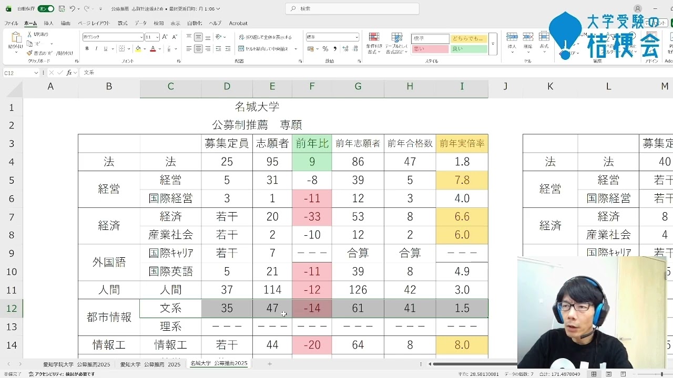673x378 pixels.
Task: Click the decrease indent icon
Action: (219, 49)
